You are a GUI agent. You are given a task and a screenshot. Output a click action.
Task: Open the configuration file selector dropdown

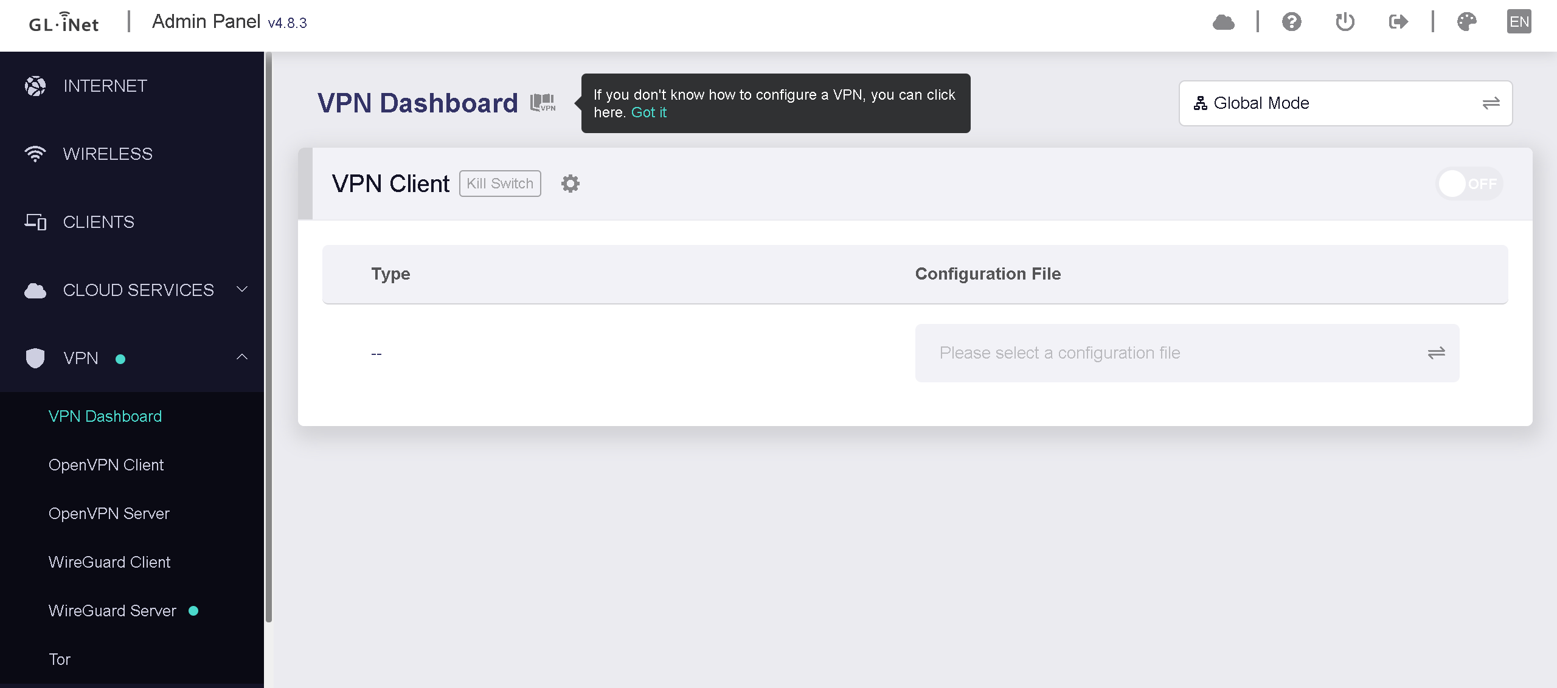pos(1187,353)
